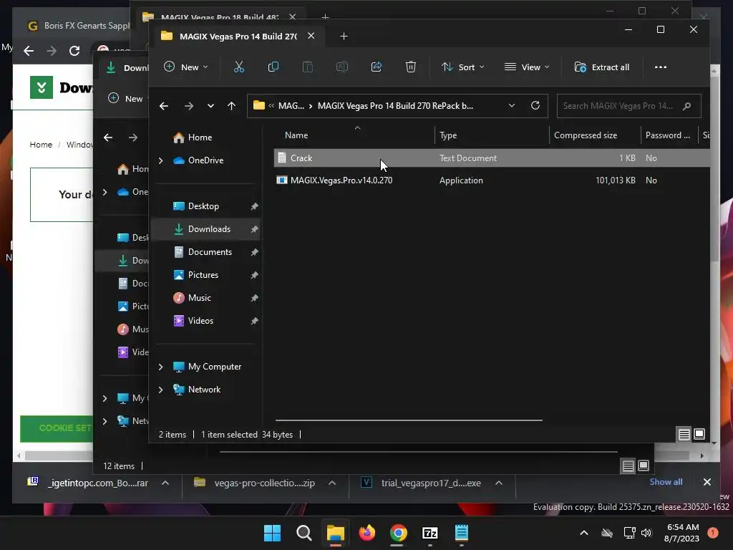
Task: Refresh the current folder view
Action: [535, 106]
